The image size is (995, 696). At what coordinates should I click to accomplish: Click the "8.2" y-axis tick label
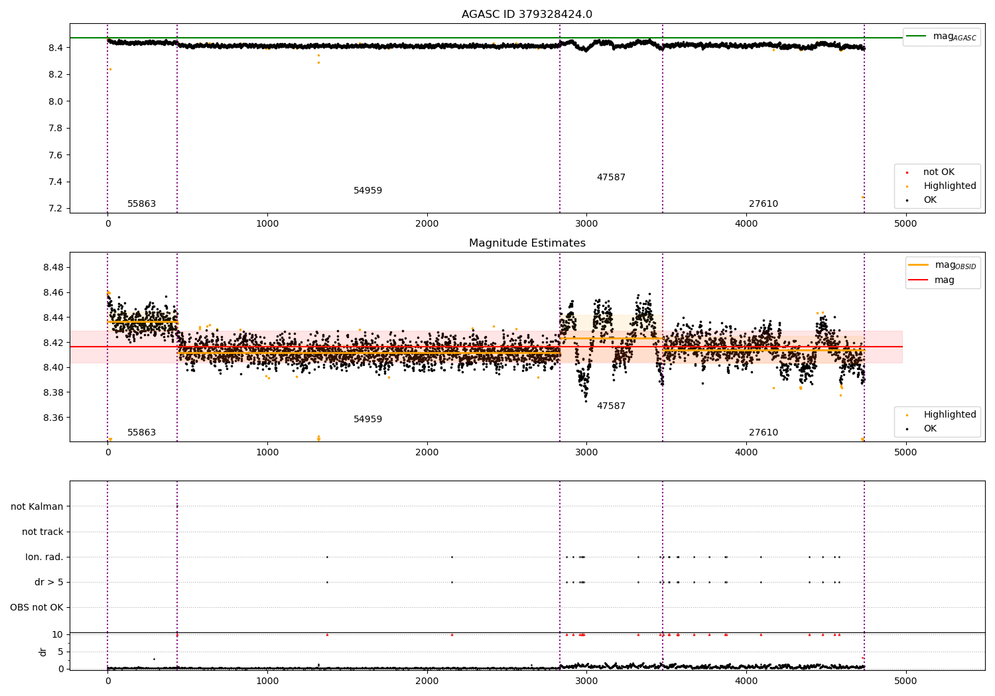click(x=56, y=74)
